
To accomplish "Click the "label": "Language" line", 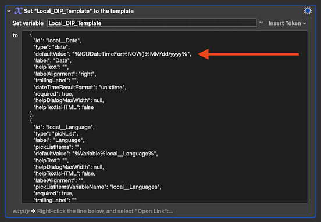I will 59,140.
